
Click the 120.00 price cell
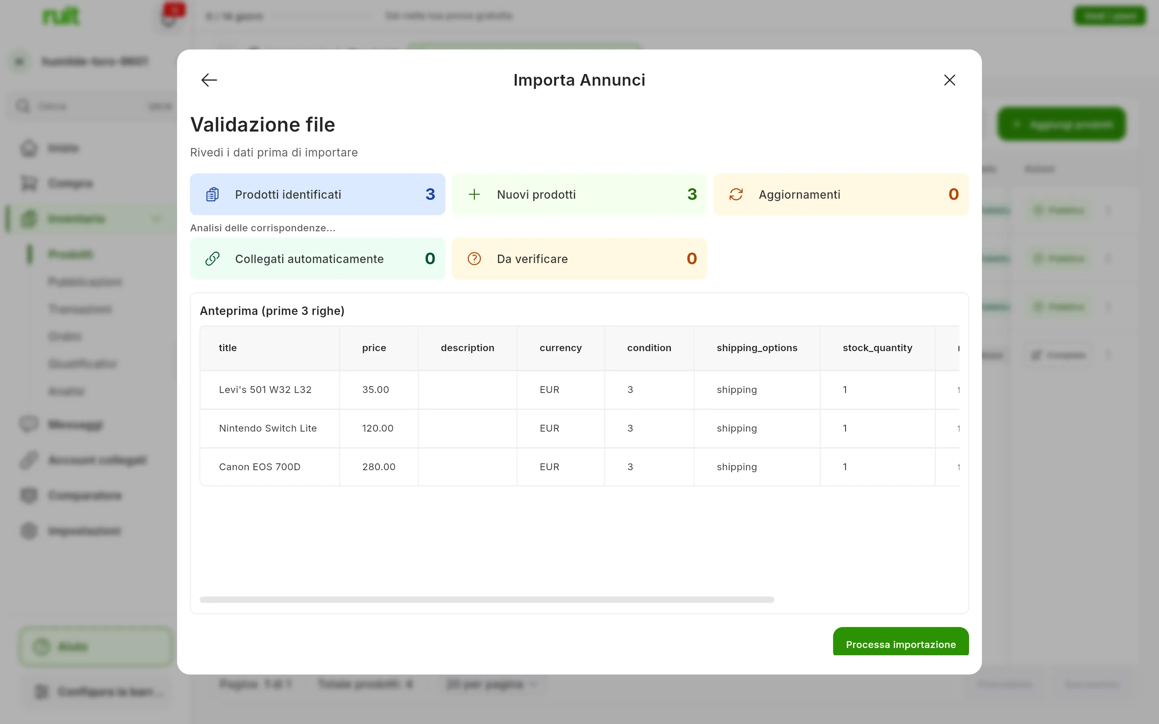coord(379,428)
